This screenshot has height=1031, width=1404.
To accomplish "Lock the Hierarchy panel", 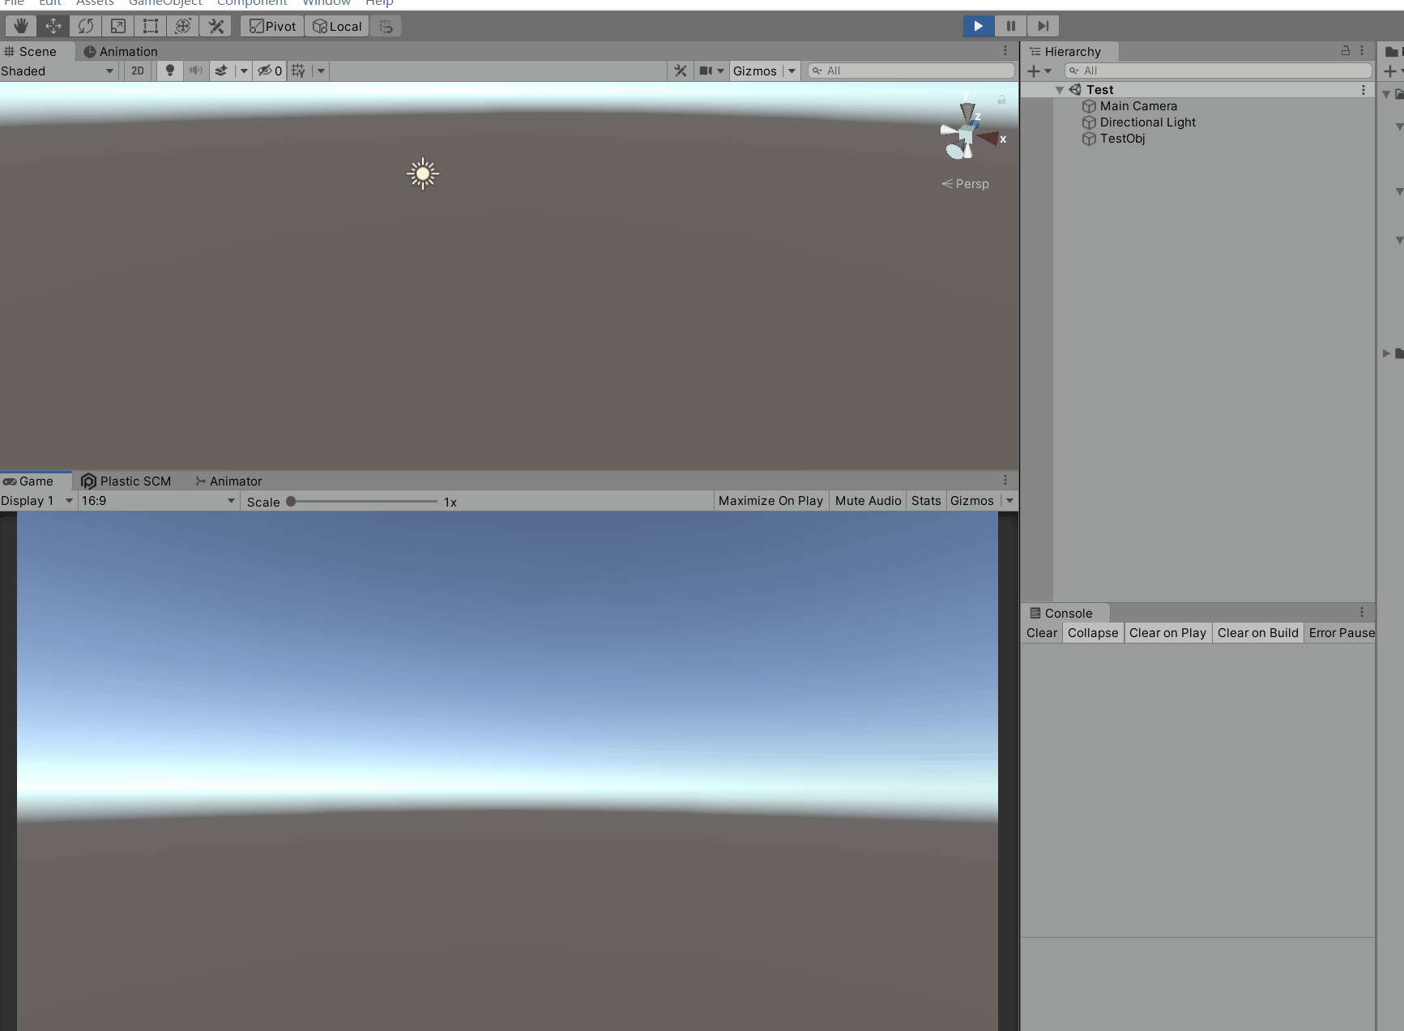I will click(1346, 50).
